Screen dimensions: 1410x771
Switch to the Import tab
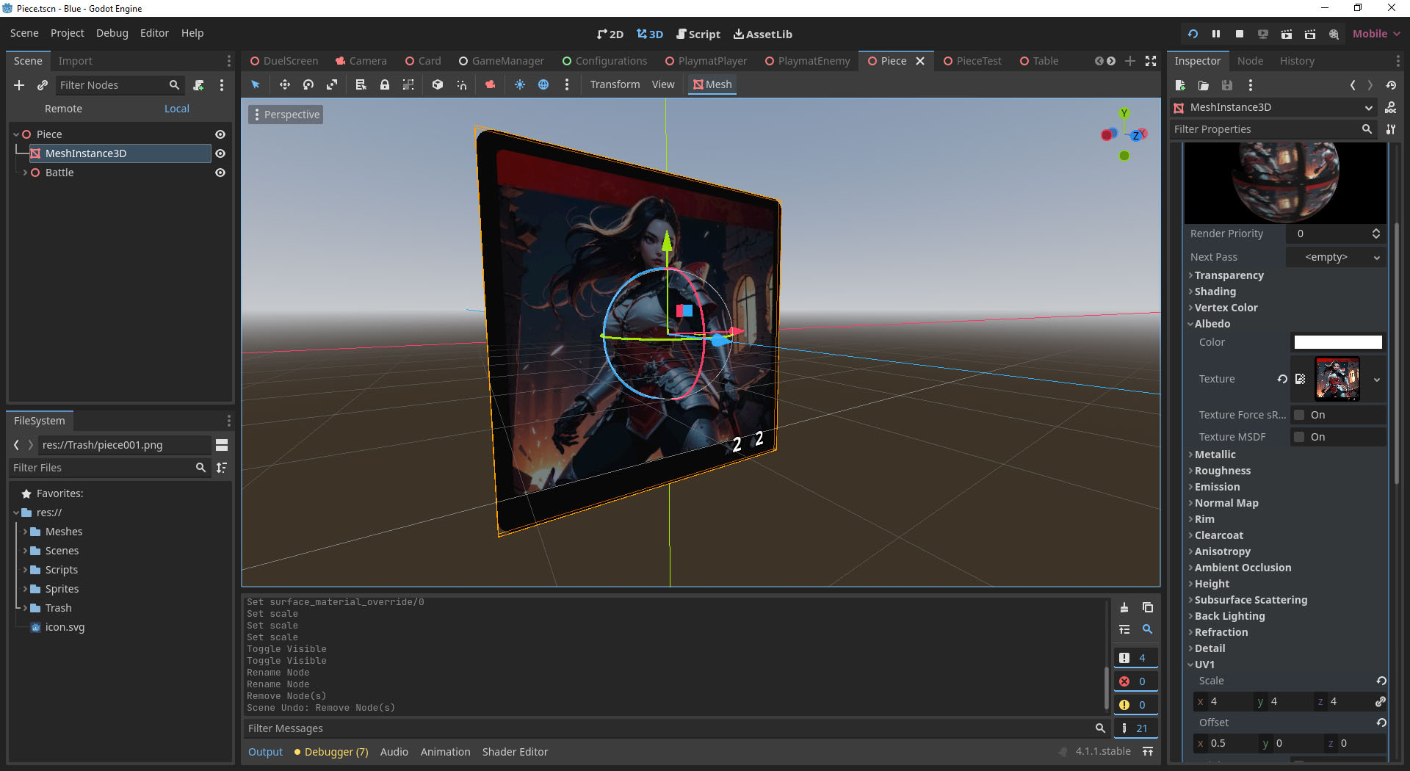[x=75, y=61]
